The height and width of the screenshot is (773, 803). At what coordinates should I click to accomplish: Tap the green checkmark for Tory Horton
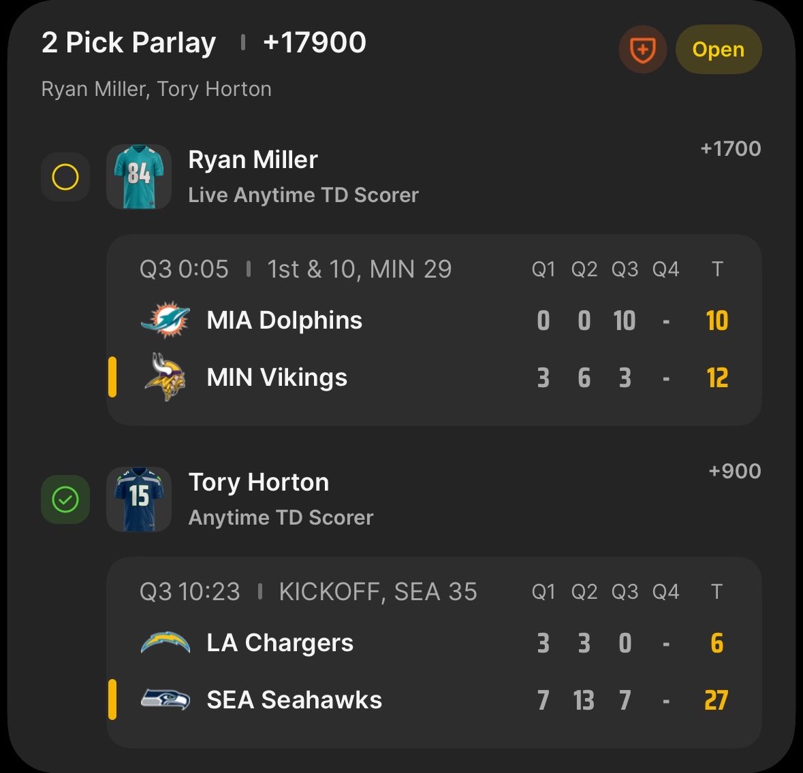tap(65, 499)
